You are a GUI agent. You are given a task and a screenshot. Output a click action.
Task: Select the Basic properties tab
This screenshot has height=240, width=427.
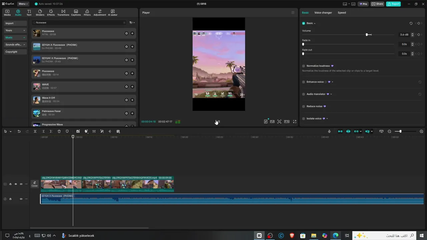click(x=305, y=13)
